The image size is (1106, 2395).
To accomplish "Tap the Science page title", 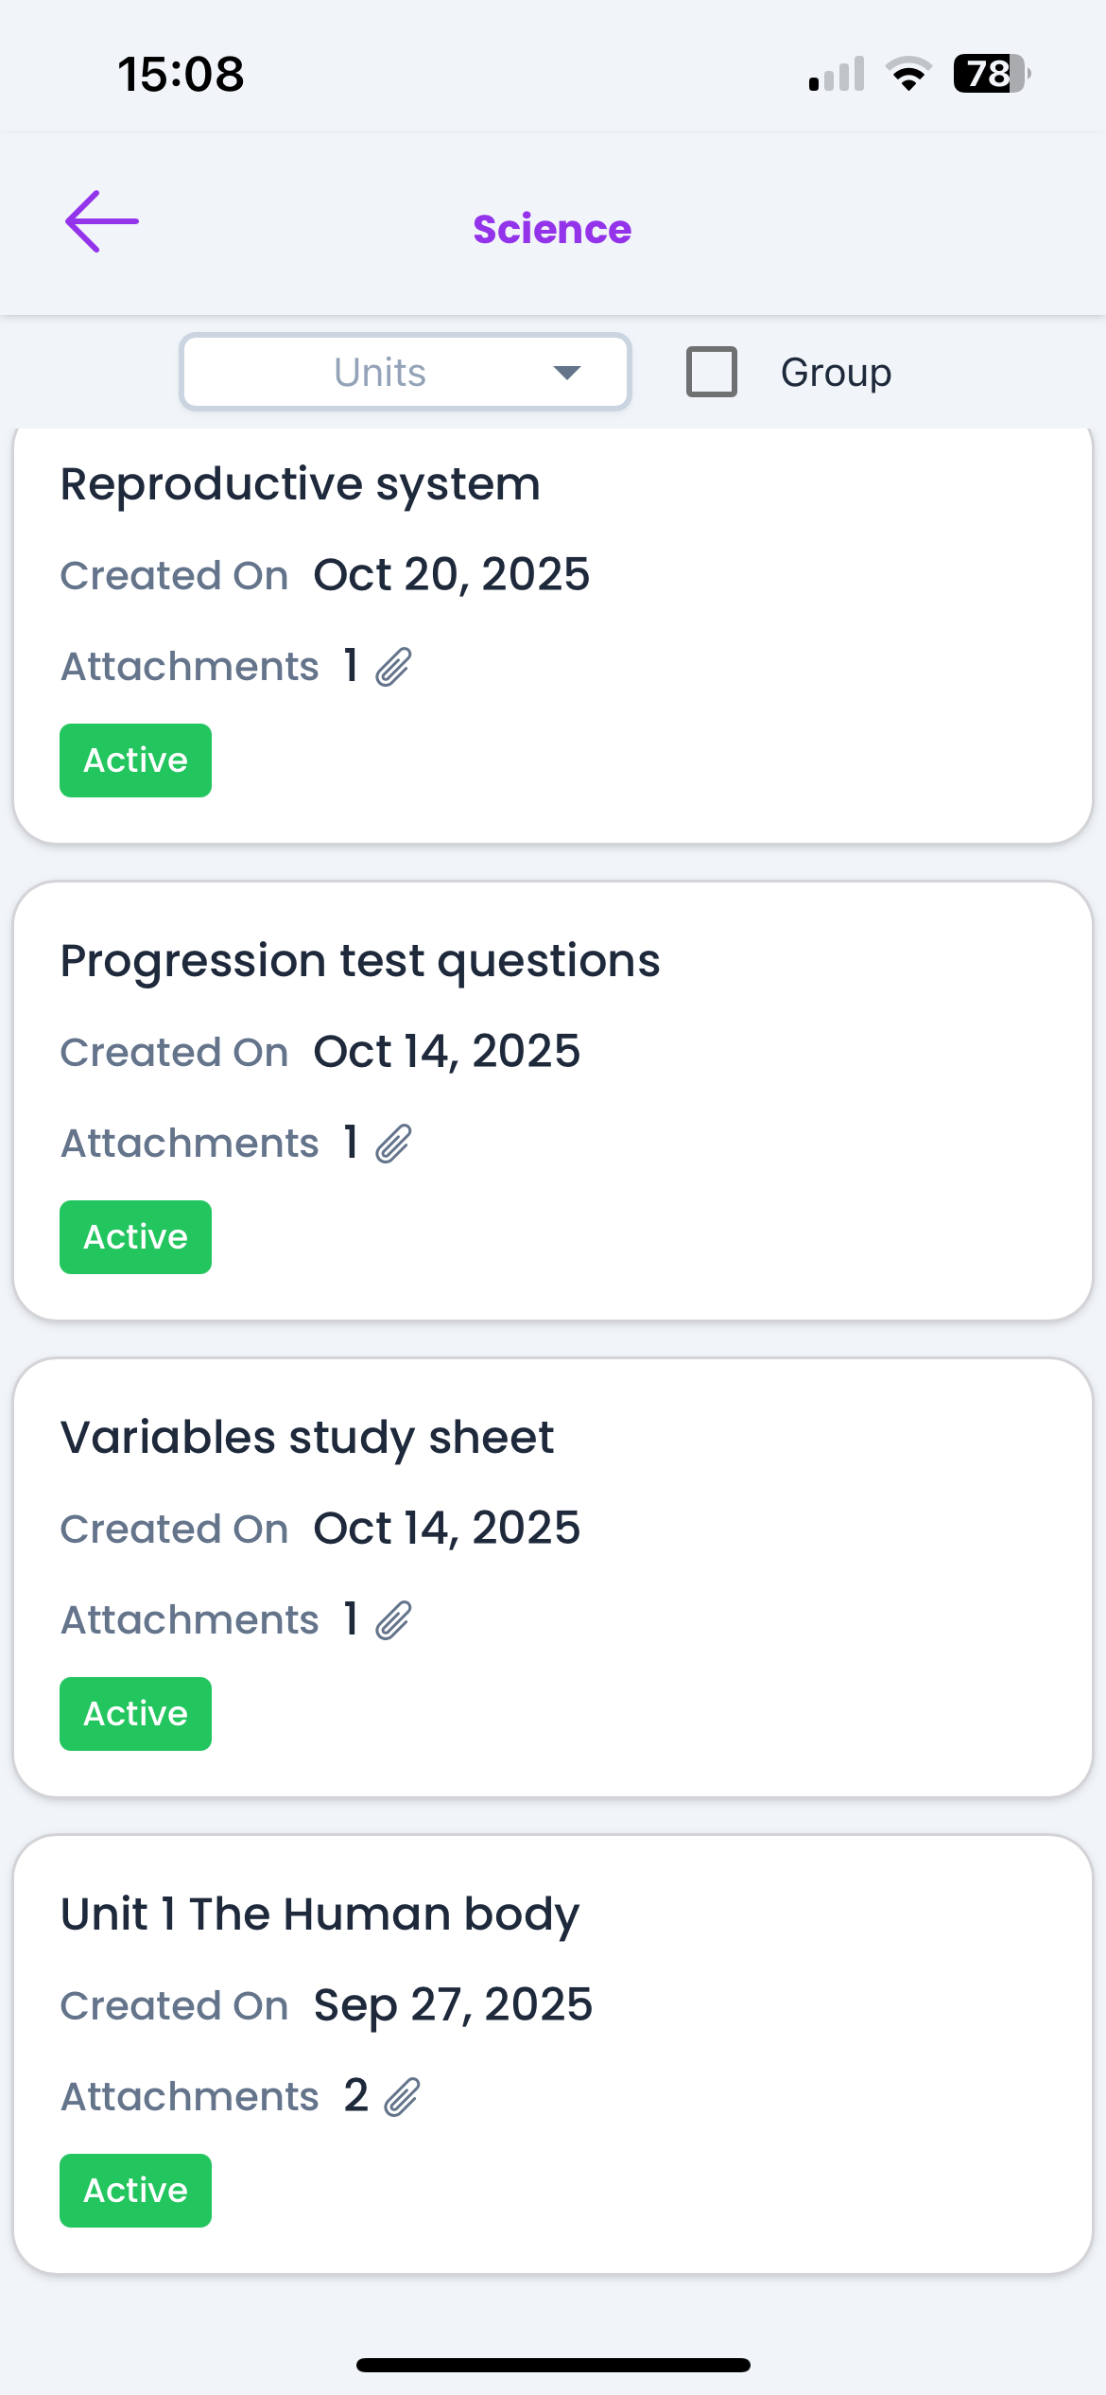I will pyautogui.click(x=552, y=229).
